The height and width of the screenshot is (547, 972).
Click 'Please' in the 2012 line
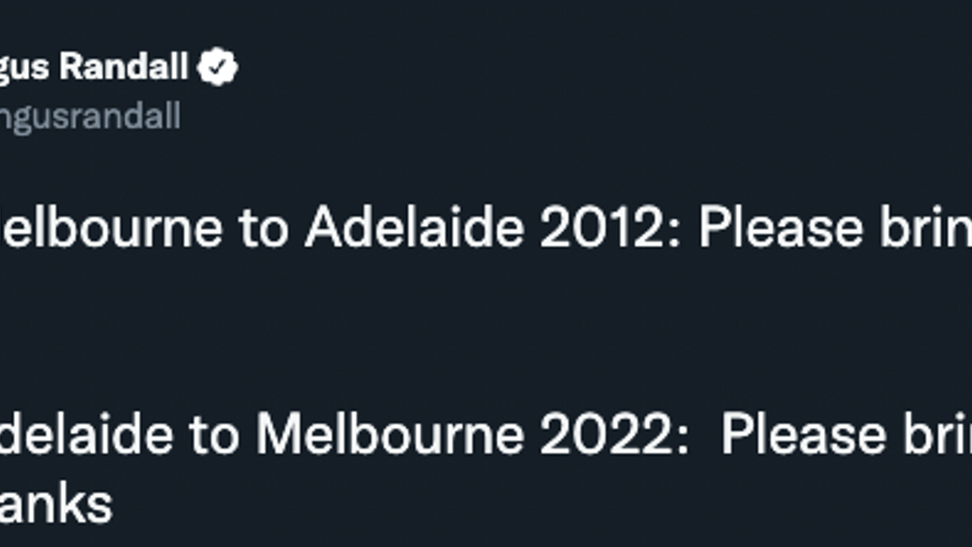781,228
